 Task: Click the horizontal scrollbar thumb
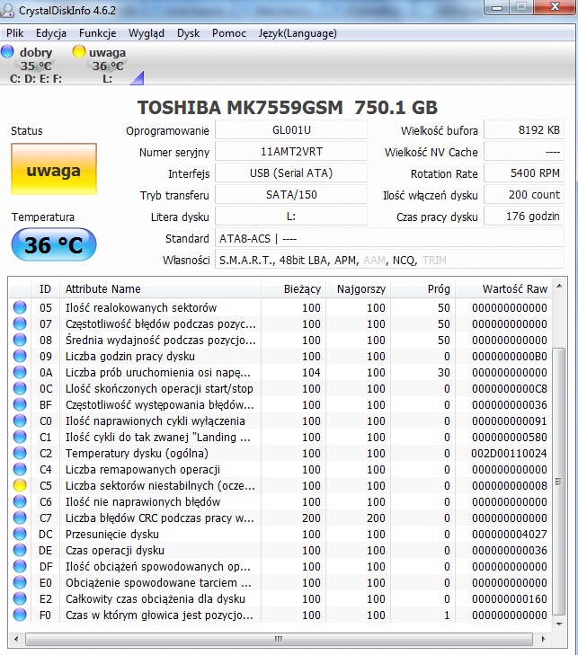[x=279, y=639]
